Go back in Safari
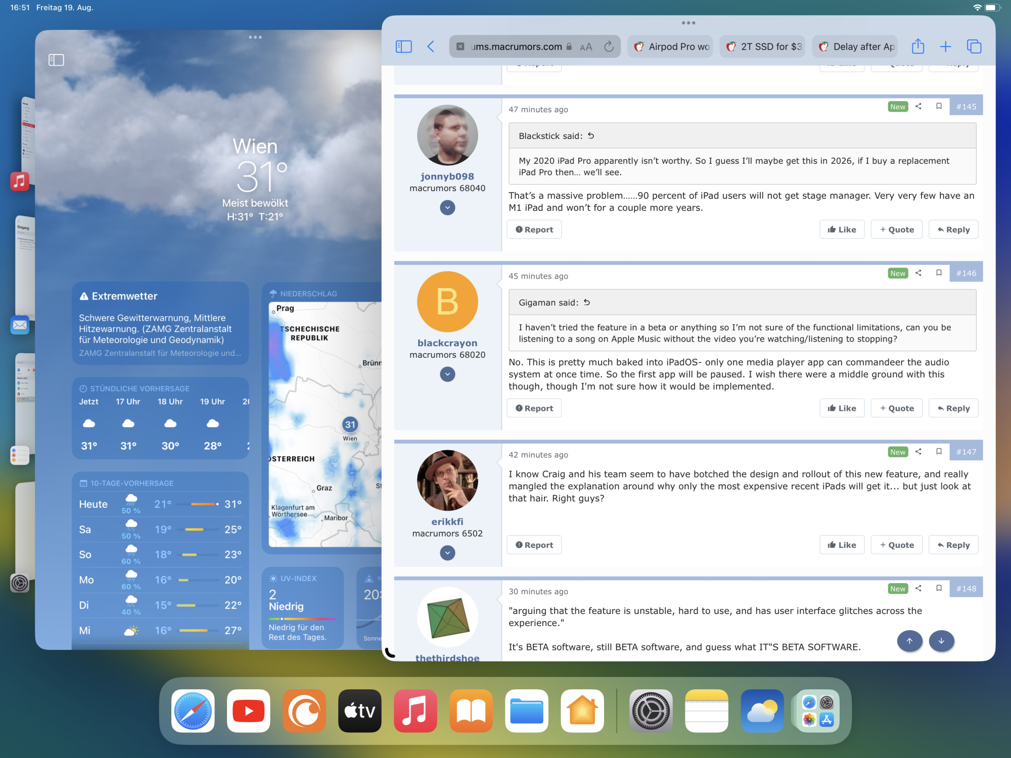1011x758 pixels. tap(431, 46)
